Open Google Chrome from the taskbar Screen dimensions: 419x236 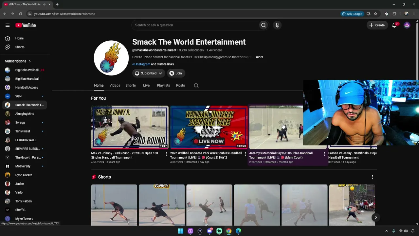coord(229,231)
